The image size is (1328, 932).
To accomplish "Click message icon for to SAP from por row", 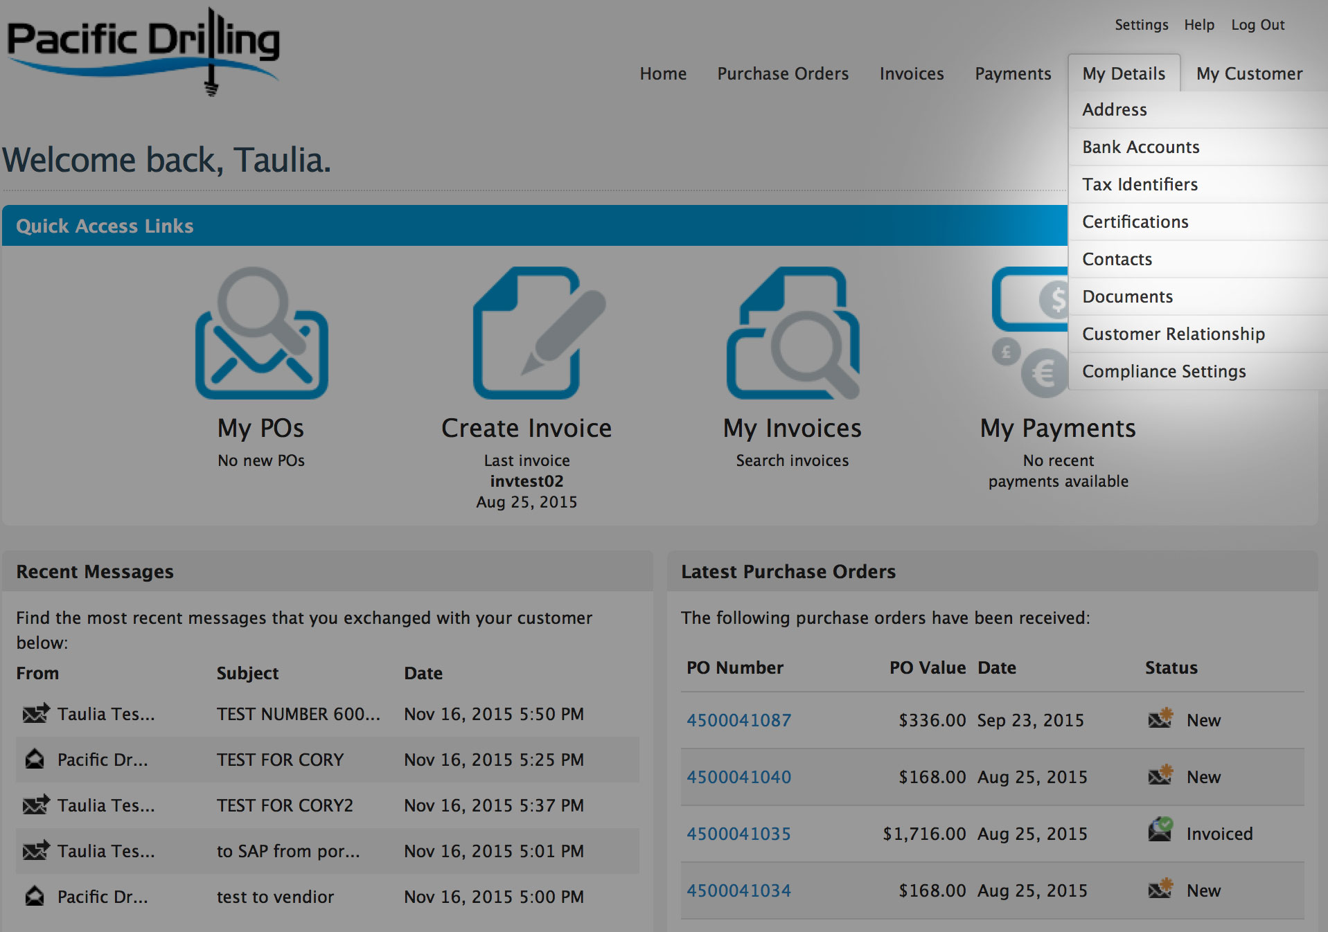I will point(35,850).
